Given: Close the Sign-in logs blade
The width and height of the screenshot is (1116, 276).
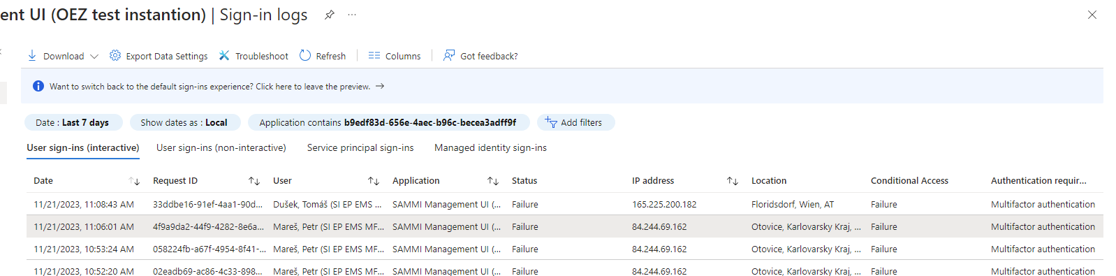Looking at the screenshot, I should point(1092,15).
